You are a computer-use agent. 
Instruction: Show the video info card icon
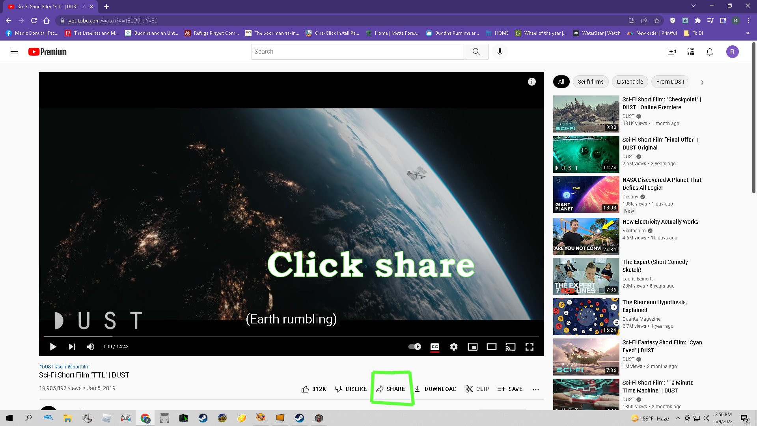[x=532, y=82]
